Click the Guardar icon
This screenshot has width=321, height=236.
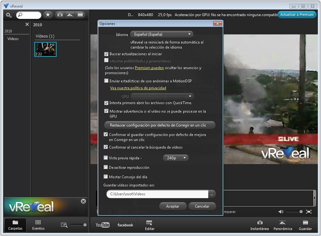click(305, 225)
